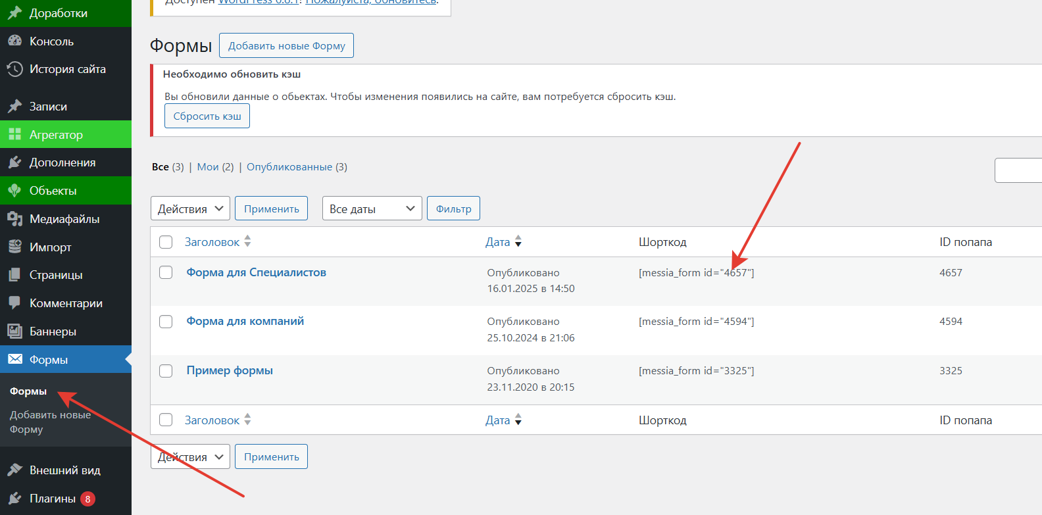Click the Внешний вид brush icon
The image size is (1042, 515).
tap(14, 470)
